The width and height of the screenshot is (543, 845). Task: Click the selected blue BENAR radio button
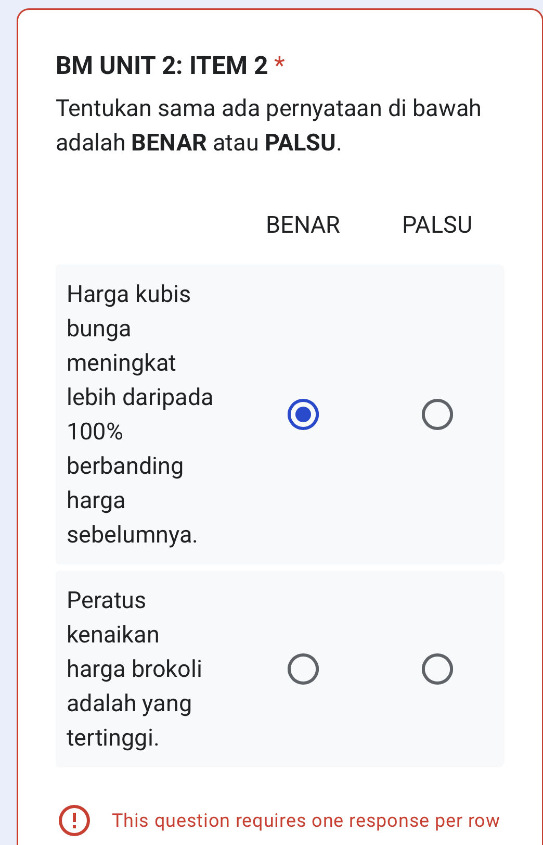click(x=304, y=414)
